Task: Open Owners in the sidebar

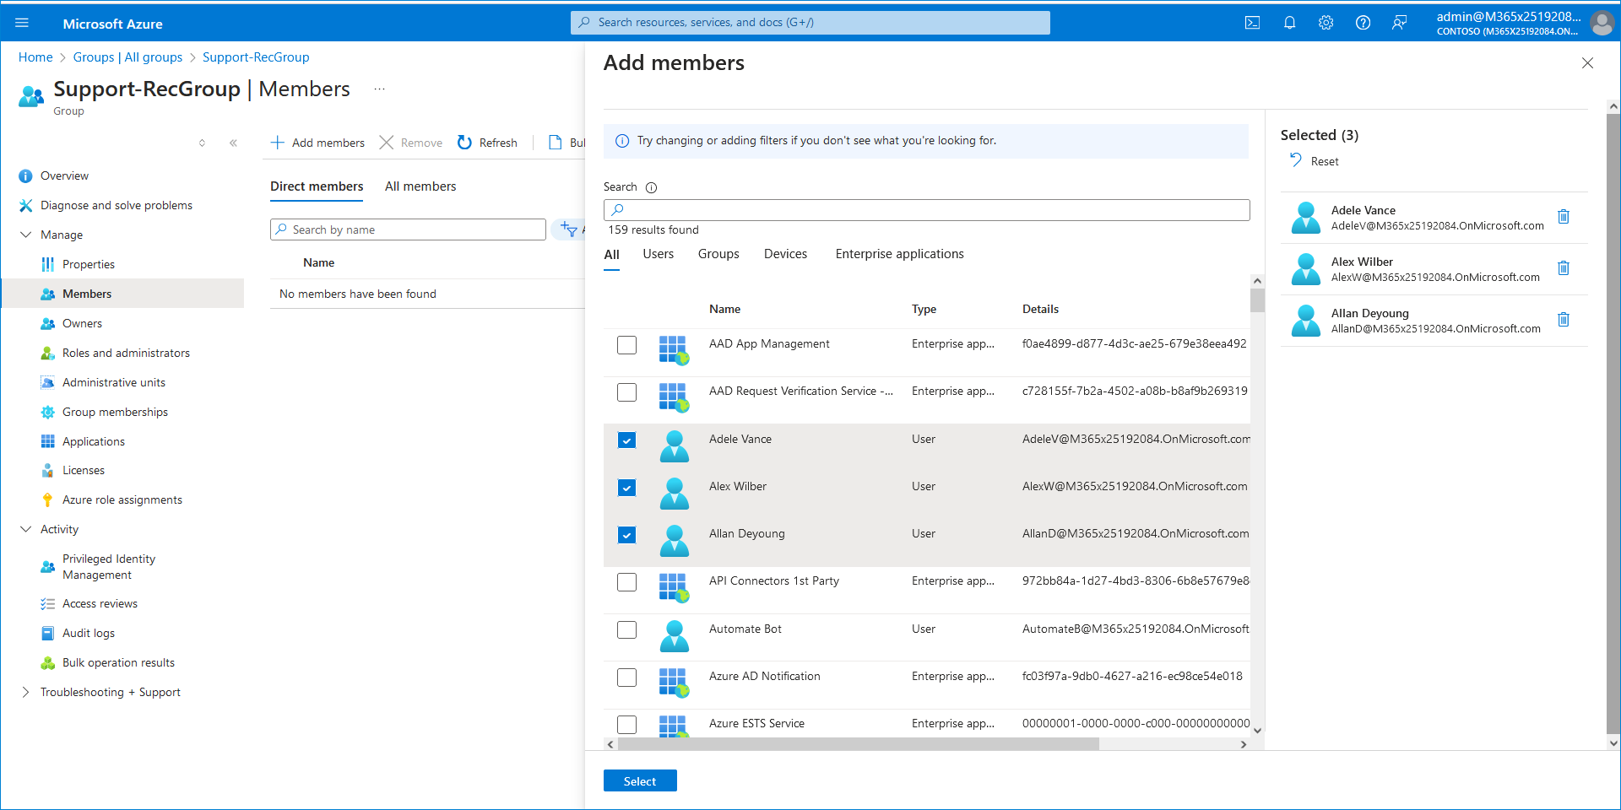Action: tap(82, 323)
